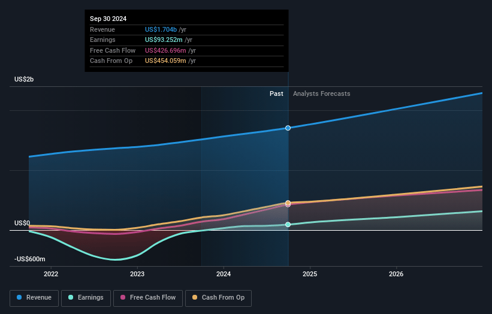Screen dimensions: 492x314
Task: Click the Past section label
Action: click(276, 93)
